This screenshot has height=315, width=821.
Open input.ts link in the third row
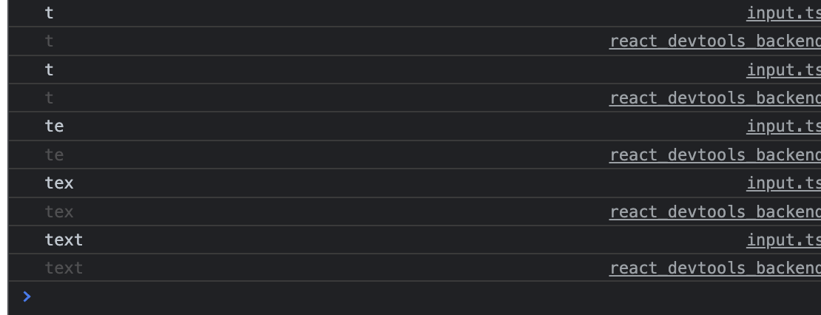(783, 70)
